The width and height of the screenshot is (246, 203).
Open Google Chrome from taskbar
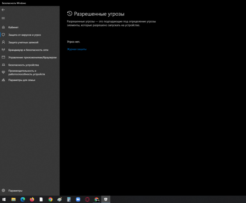(x=50, y=199)
